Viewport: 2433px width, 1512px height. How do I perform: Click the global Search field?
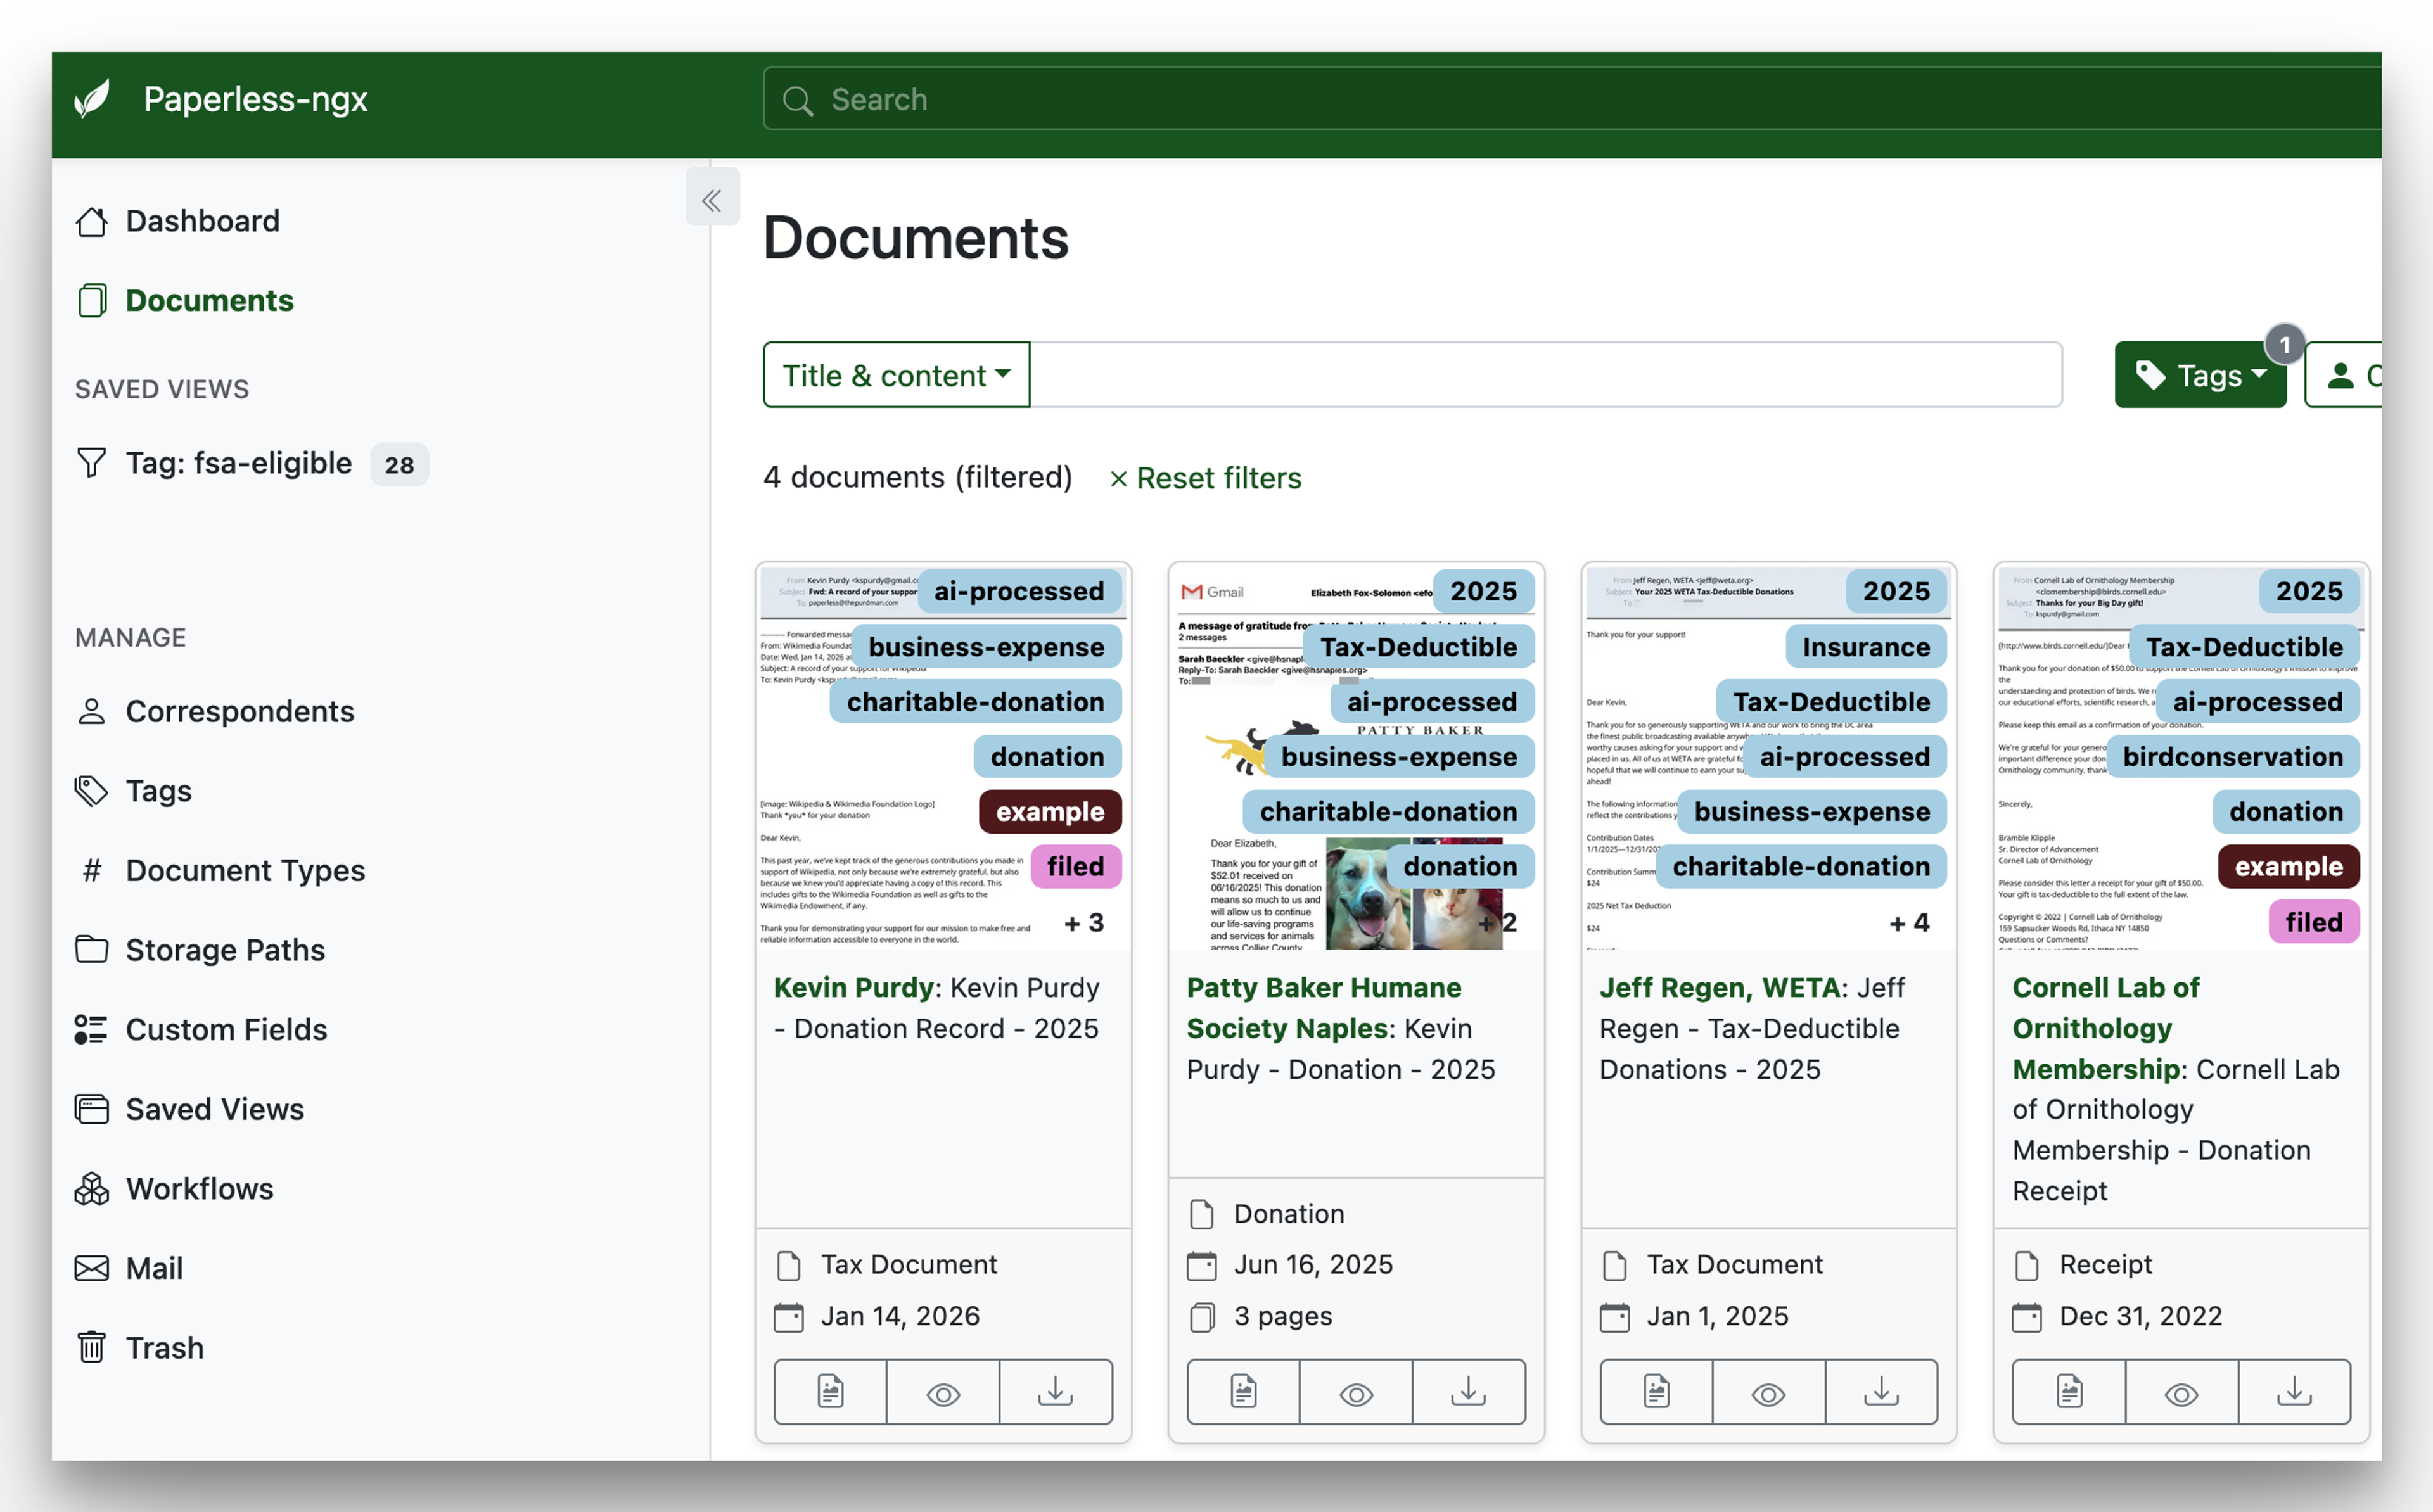point(1572,99)
